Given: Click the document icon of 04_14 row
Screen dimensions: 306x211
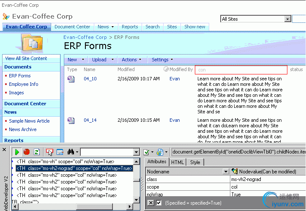Looking at the screenshot, I should 71,120.
